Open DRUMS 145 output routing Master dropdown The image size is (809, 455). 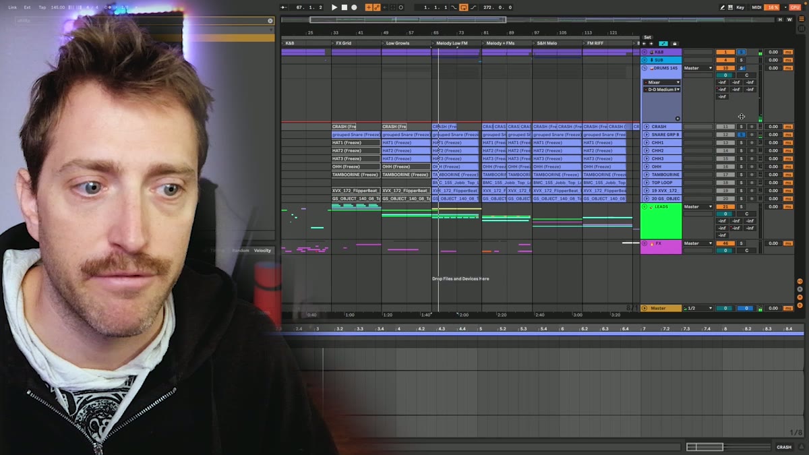[x=698, y=68]
